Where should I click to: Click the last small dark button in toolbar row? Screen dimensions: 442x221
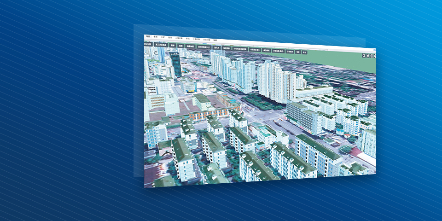(304, 52)
